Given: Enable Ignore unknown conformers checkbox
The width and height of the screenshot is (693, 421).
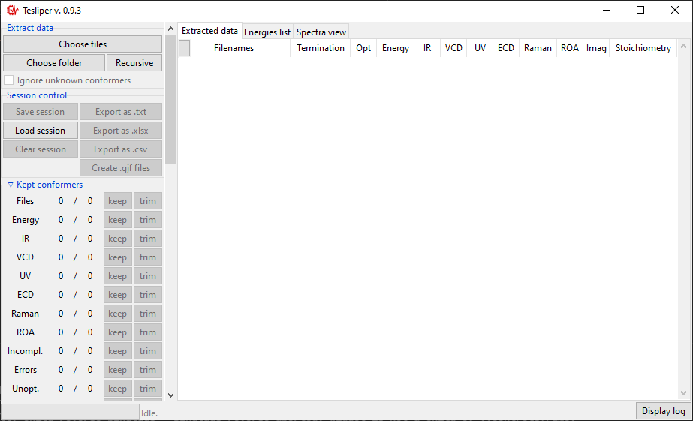Looking at the screenshot, I should pyautogui.click(x=9, y=80).
